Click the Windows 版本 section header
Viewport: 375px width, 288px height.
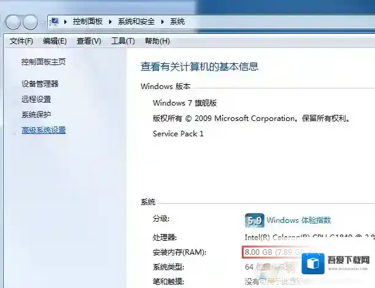click(166, 87)
